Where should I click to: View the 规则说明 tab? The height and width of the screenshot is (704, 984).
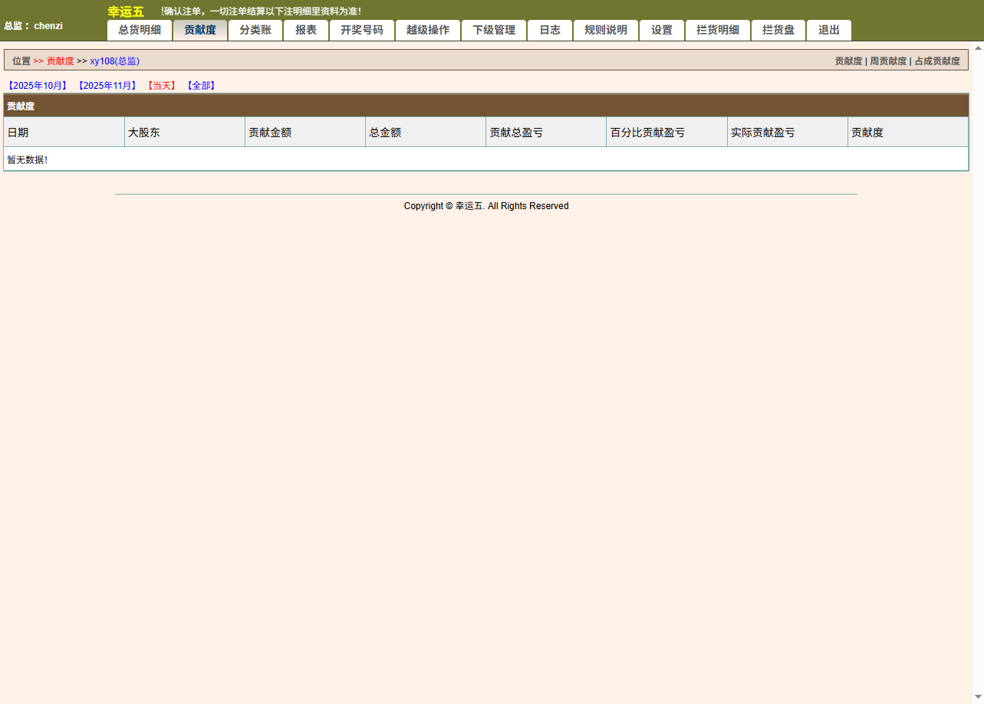point(606,31)
